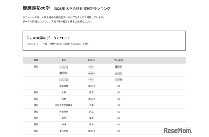The width and height of the screenshot is (209, 137).
Task: Click the 本コーナーでは intro sentence
Action: point(64,17)
